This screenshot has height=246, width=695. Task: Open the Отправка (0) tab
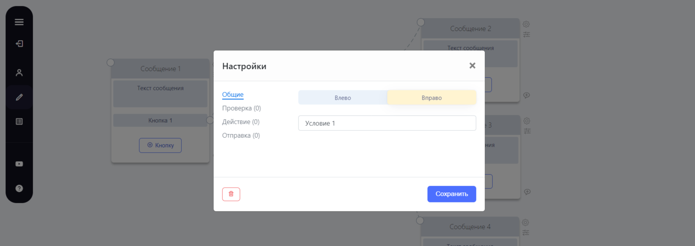coord(241,135)
